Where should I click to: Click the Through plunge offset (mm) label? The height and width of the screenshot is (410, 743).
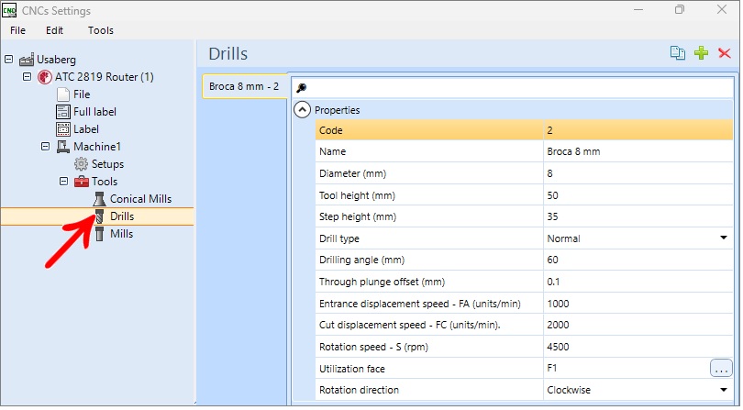click(382, 282)
